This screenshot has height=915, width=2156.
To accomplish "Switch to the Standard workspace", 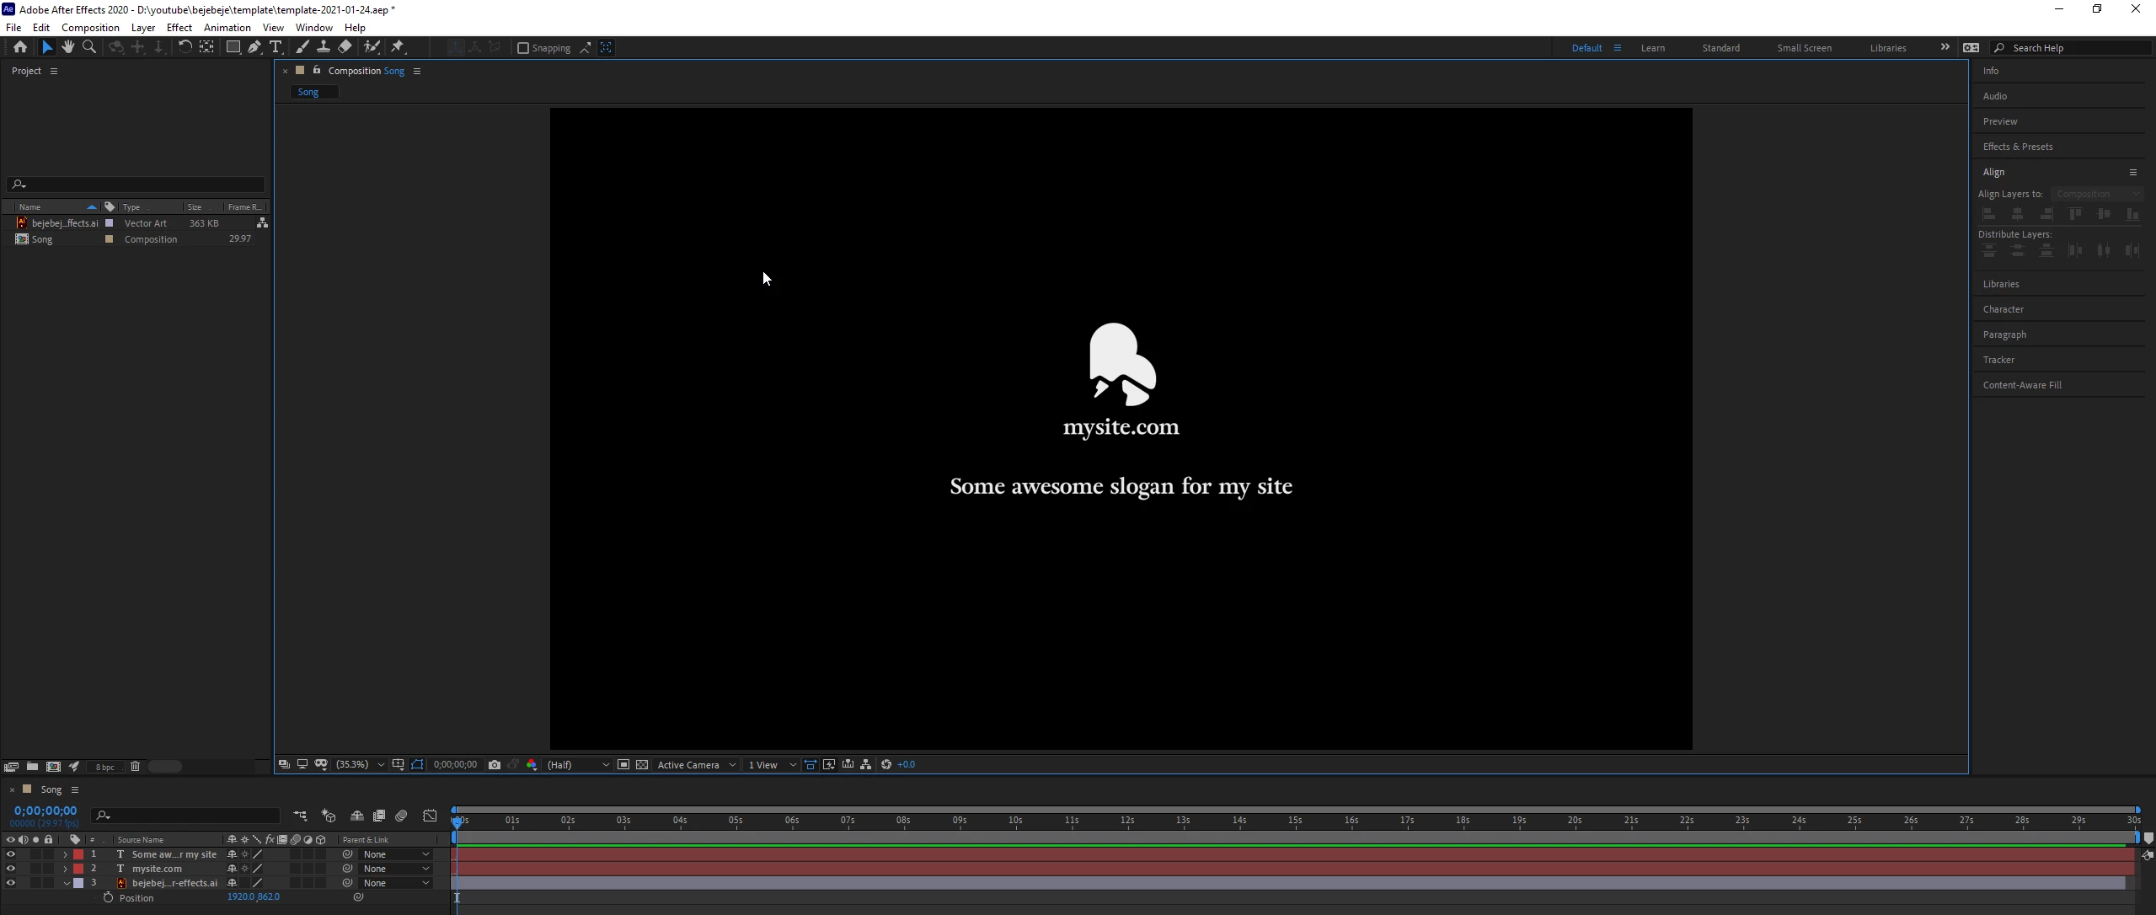I will point(1720,48).
